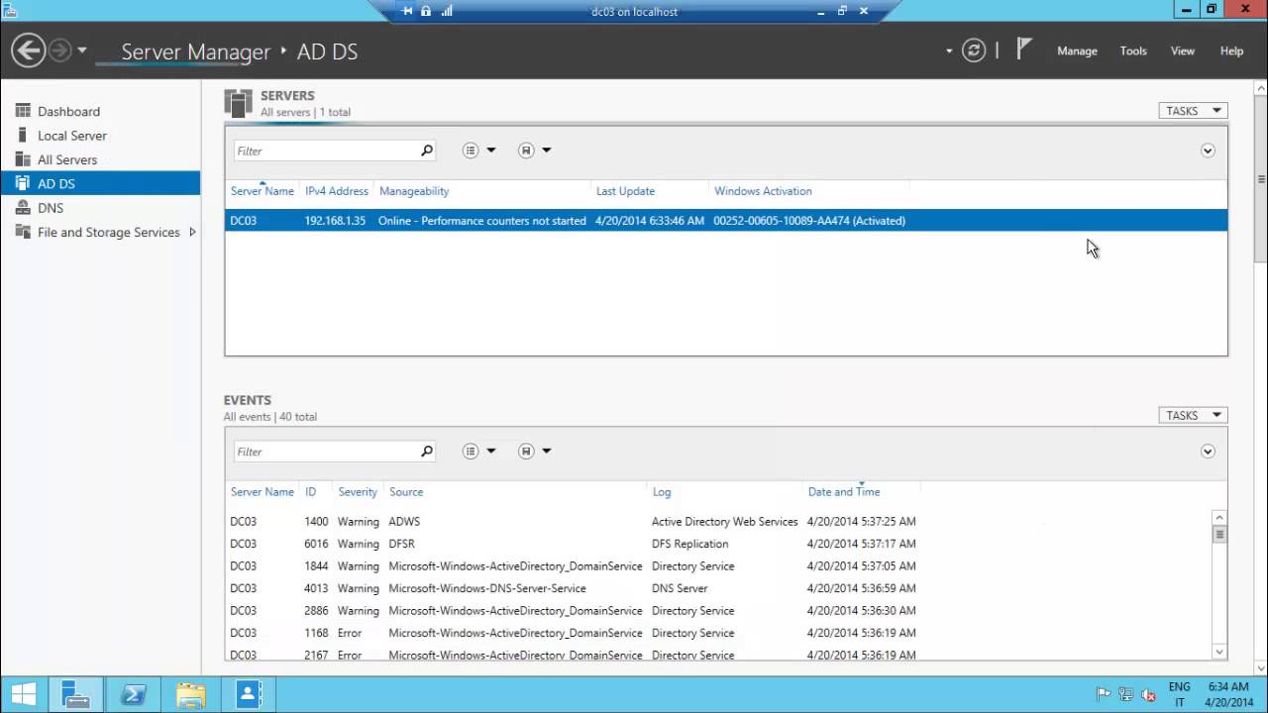Open Events filter criteria list dropdown
Viewport: 1268px width, 713px height.
click(x=479, y=452)
